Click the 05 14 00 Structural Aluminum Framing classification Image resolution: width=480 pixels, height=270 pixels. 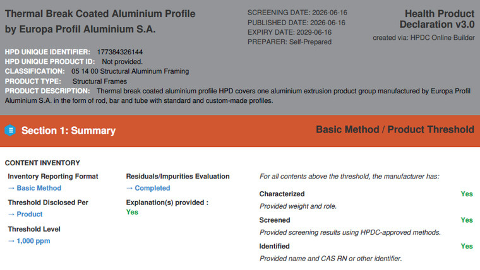130,71
